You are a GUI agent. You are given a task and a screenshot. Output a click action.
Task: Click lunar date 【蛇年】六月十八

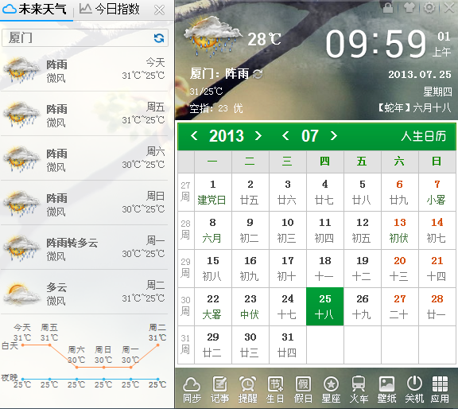click(414, 108)
